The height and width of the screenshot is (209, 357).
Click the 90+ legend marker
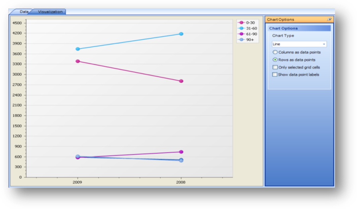[x=241, y=39]
